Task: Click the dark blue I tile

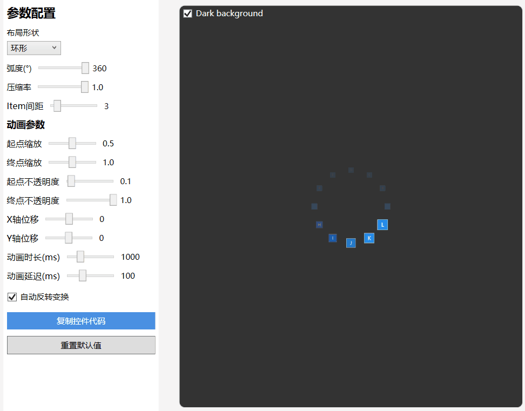Action: tap(333, 238)
